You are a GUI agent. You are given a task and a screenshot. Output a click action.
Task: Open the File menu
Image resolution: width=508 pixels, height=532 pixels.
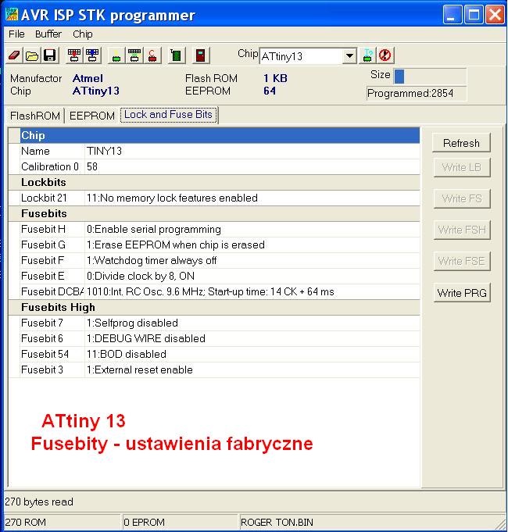[x=16, y=34]
